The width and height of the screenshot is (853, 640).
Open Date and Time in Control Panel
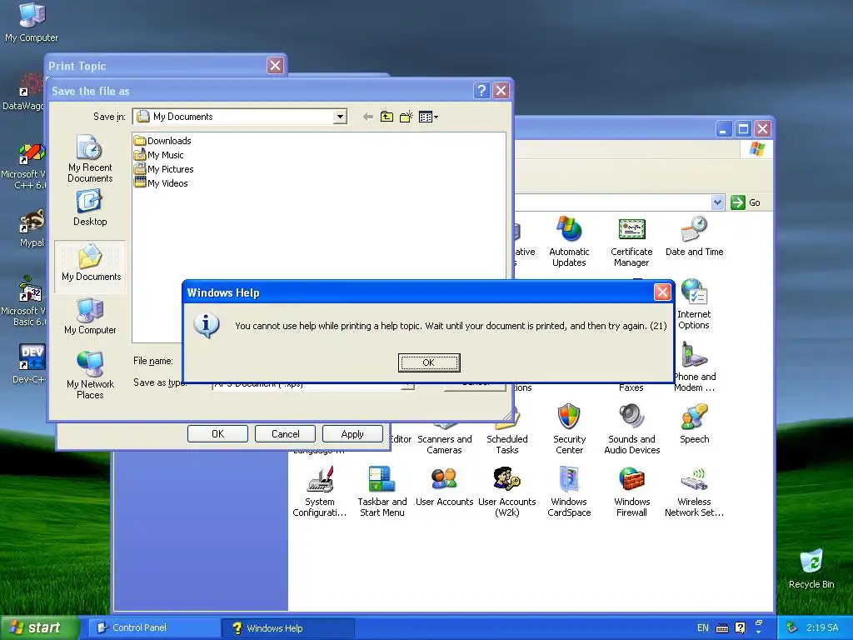694,236
